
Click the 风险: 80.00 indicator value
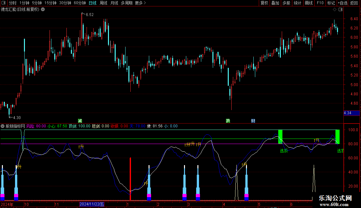point(36,126)
